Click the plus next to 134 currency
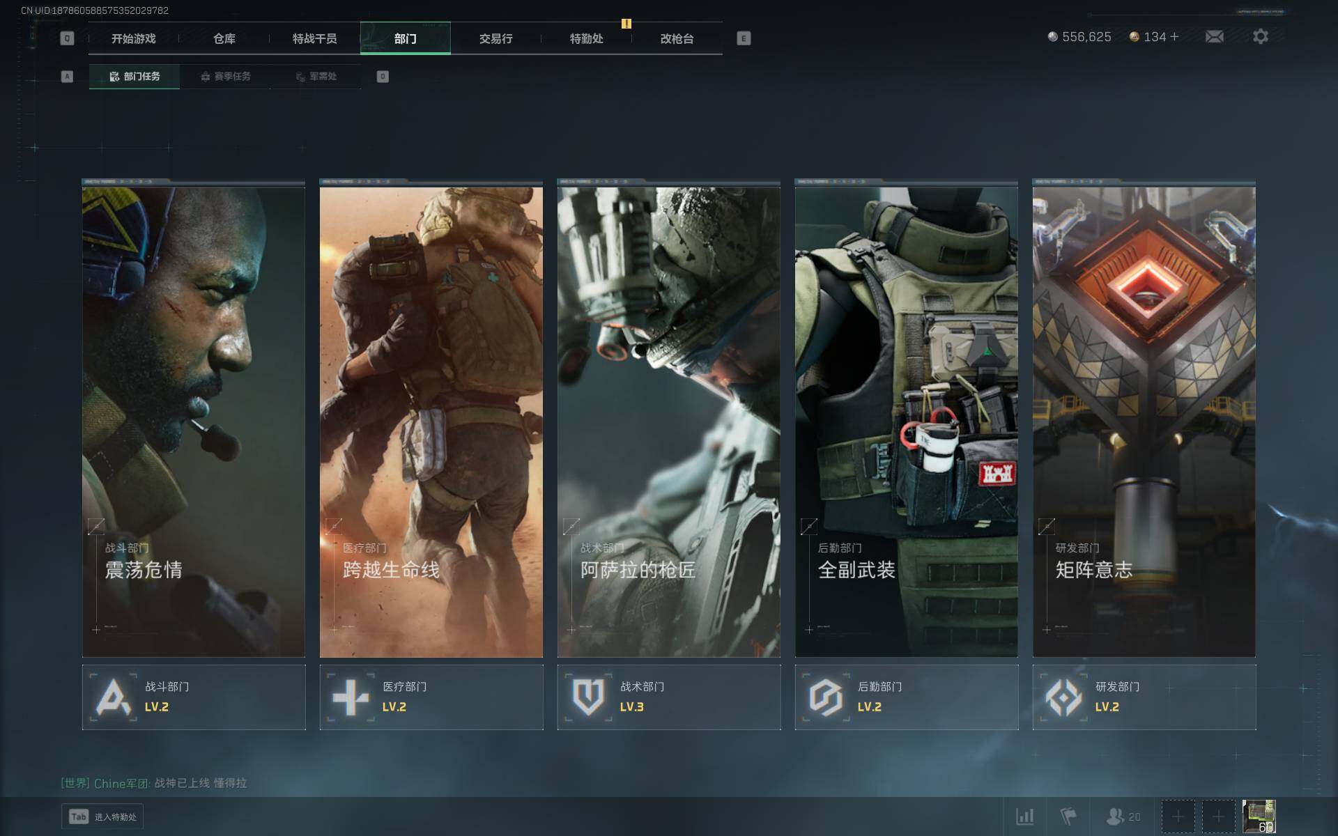 click(1175, 36)
